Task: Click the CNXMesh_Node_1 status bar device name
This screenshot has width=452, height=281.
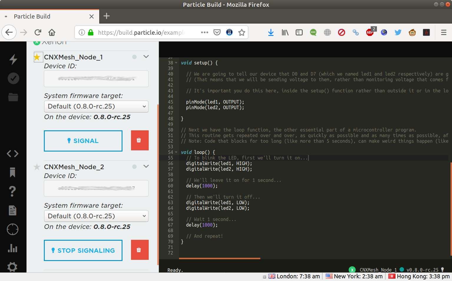Action: [x=378, y=270]
